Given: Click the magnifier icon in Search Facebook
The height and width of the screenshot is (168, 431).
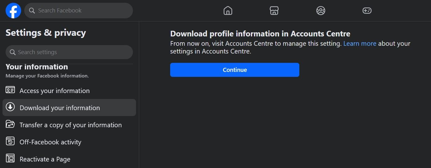Looking at the screenshot, I should point(32,11).
